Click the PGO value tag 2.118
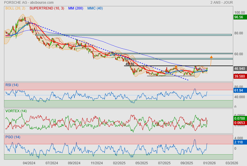This screenshot has height=166, width=247. (x=239, y=142)
